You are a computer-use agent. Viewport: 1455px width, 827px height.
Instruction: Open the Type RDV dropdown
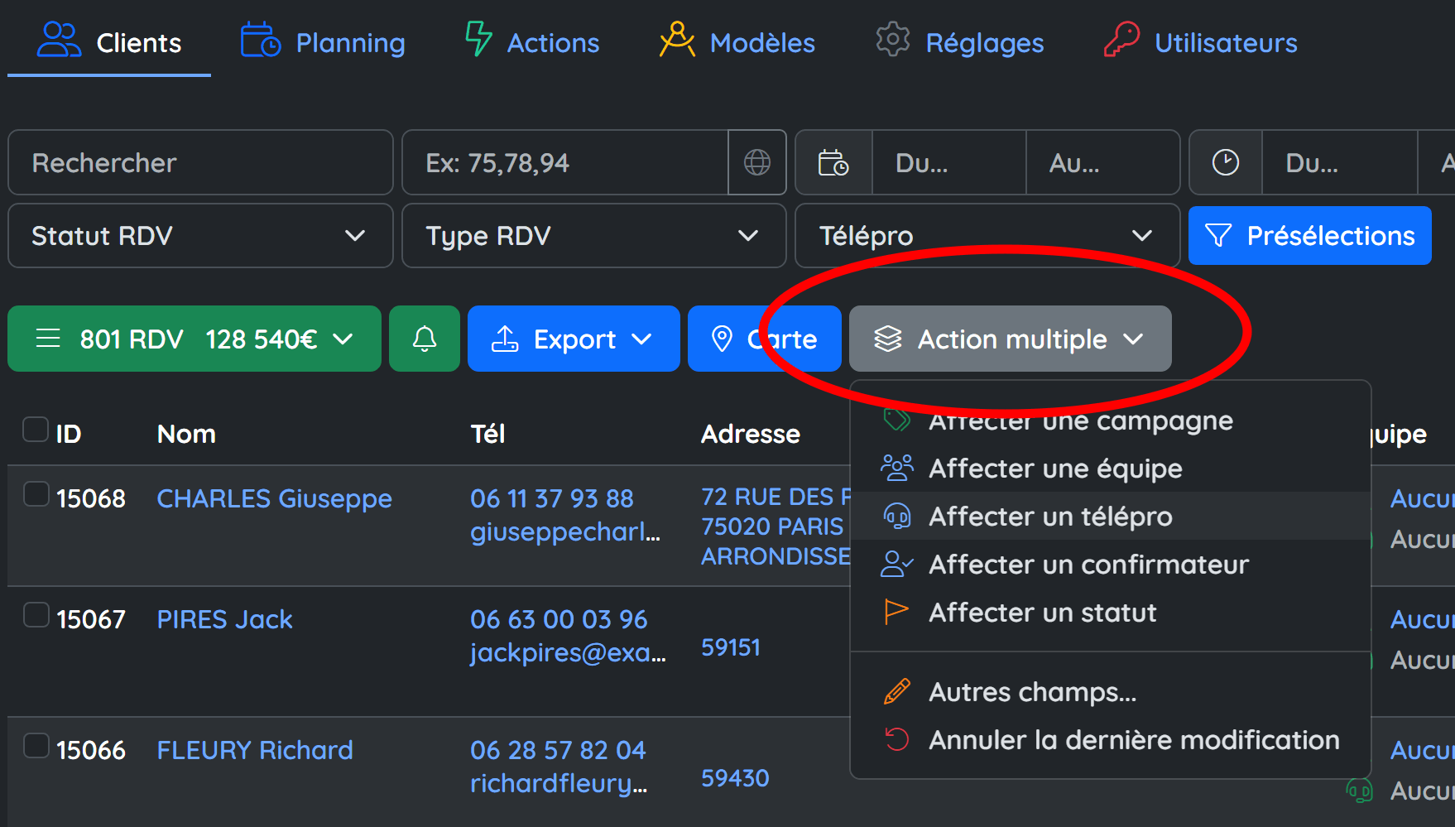[x=593, y=236]
